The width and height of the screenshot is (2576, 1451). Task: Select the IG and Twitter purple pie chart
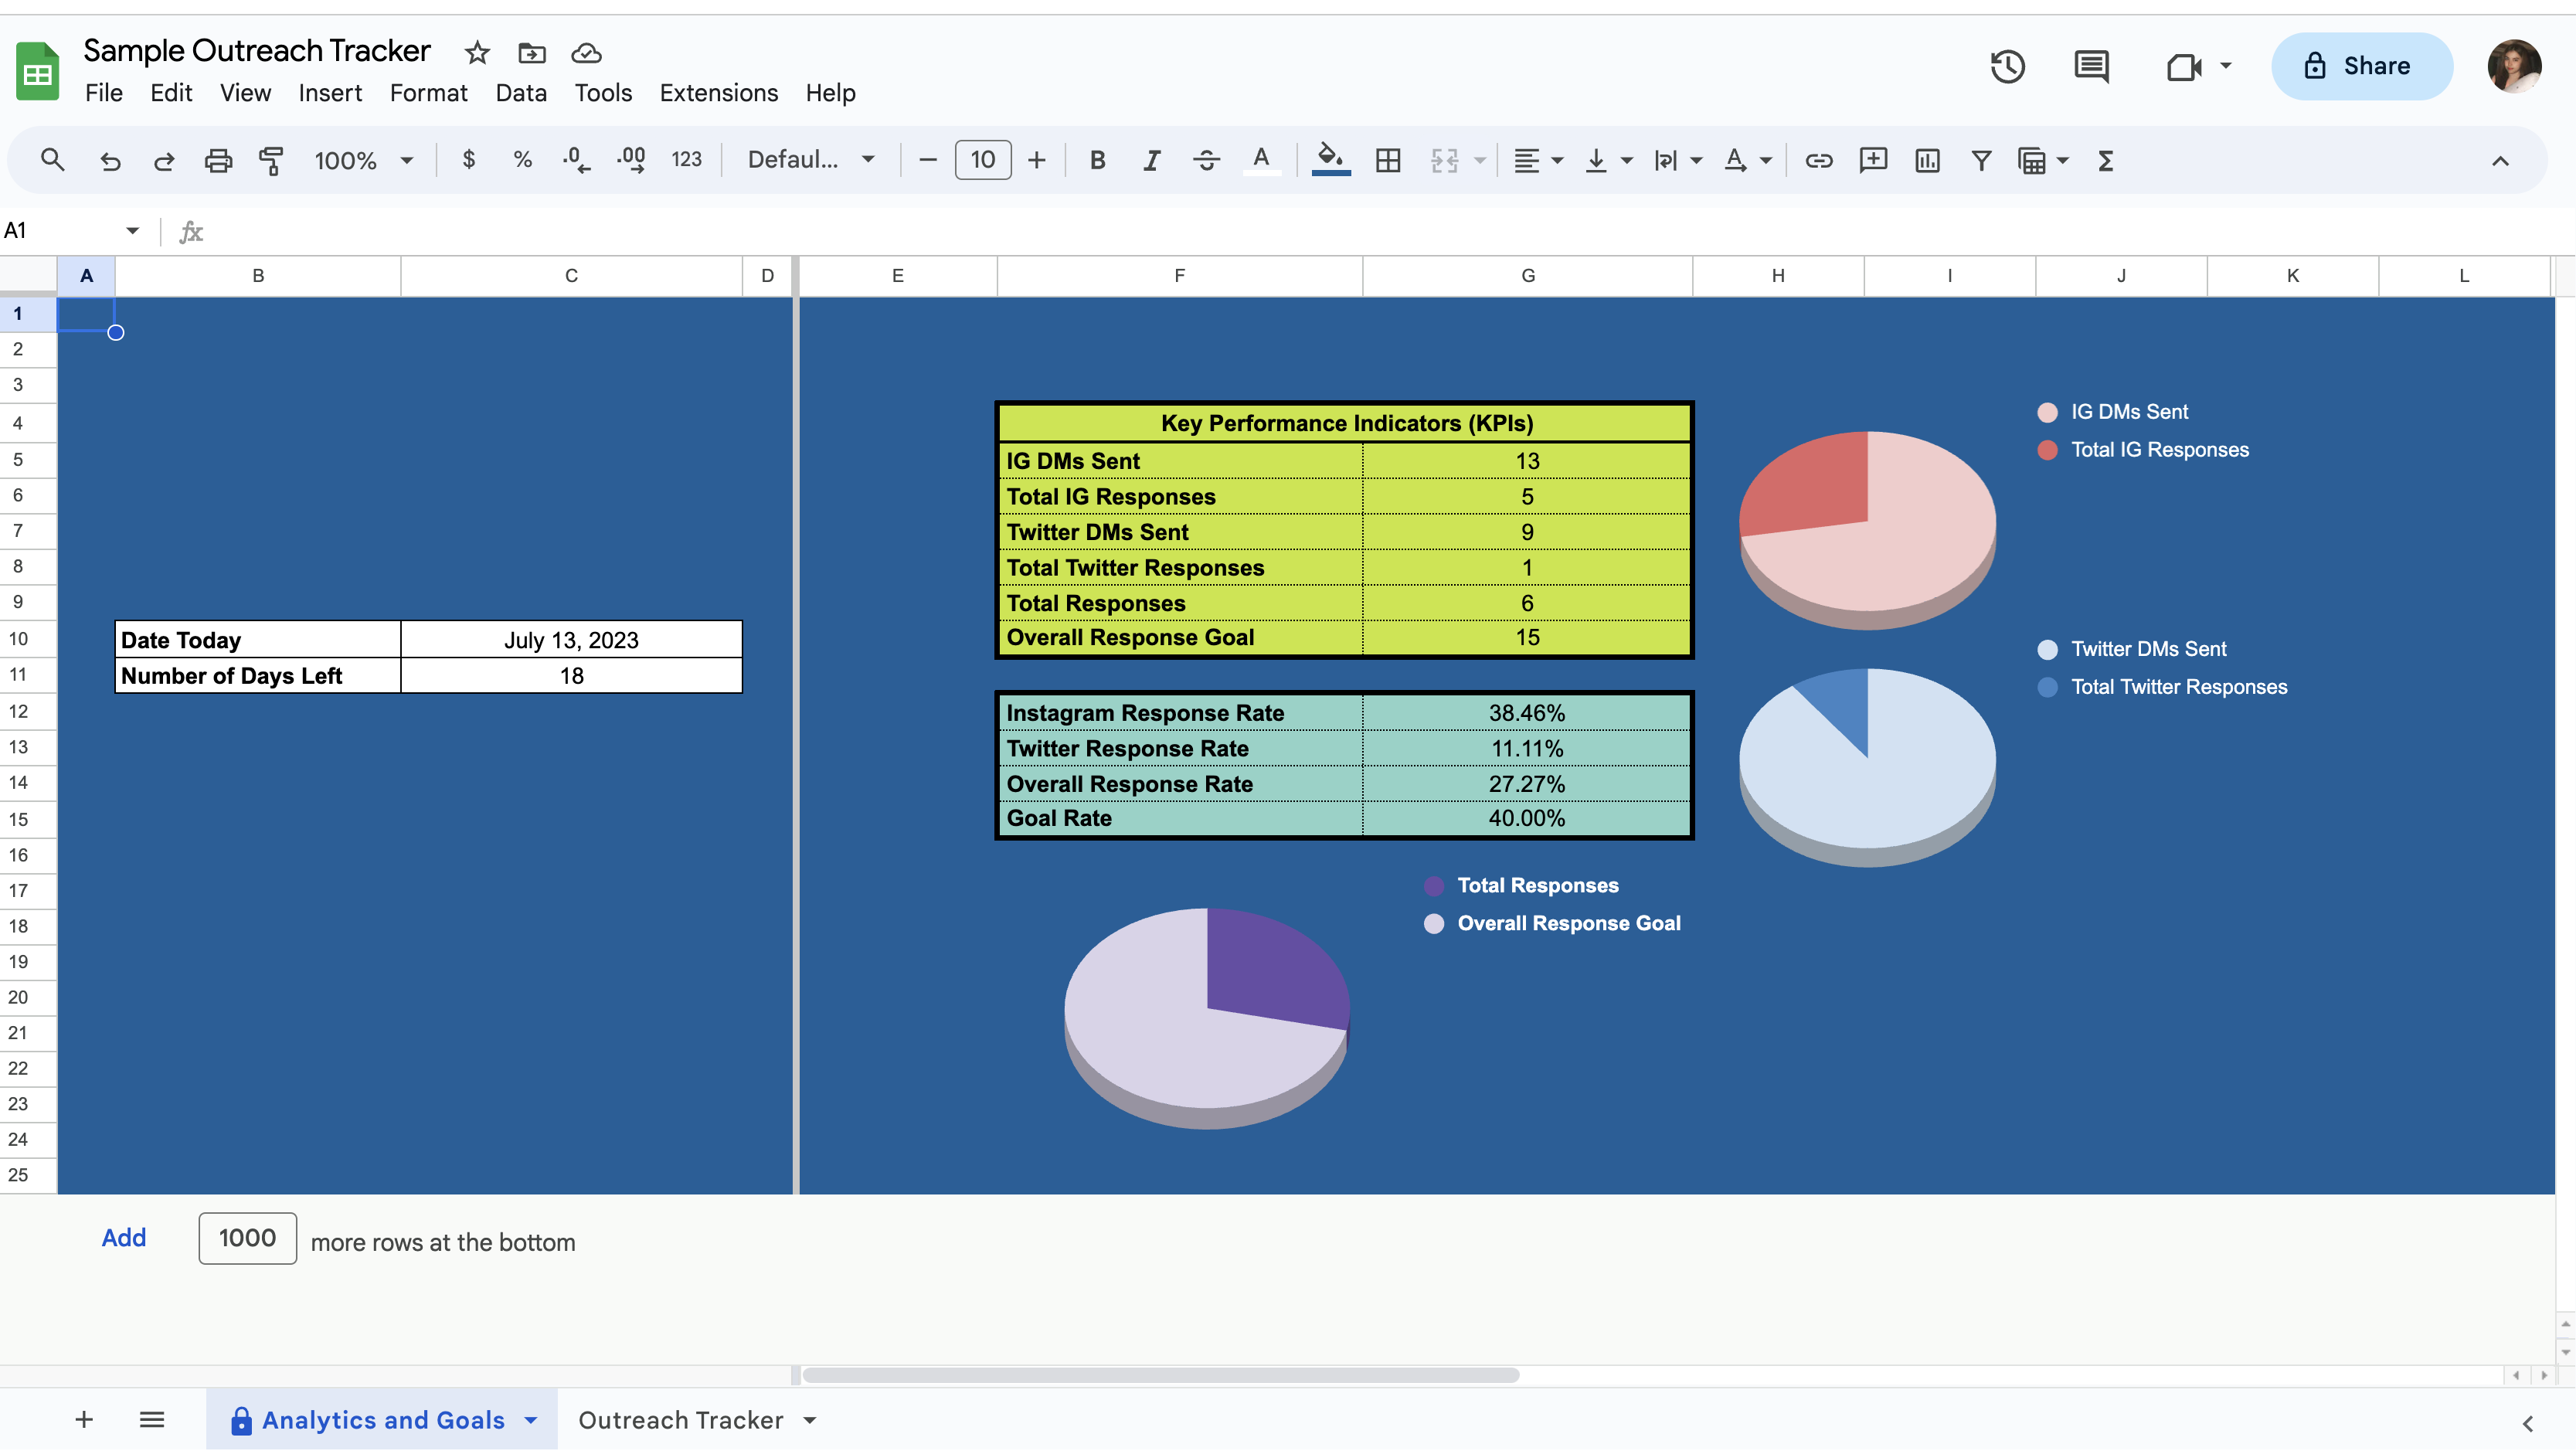tap(1207, 1017)
